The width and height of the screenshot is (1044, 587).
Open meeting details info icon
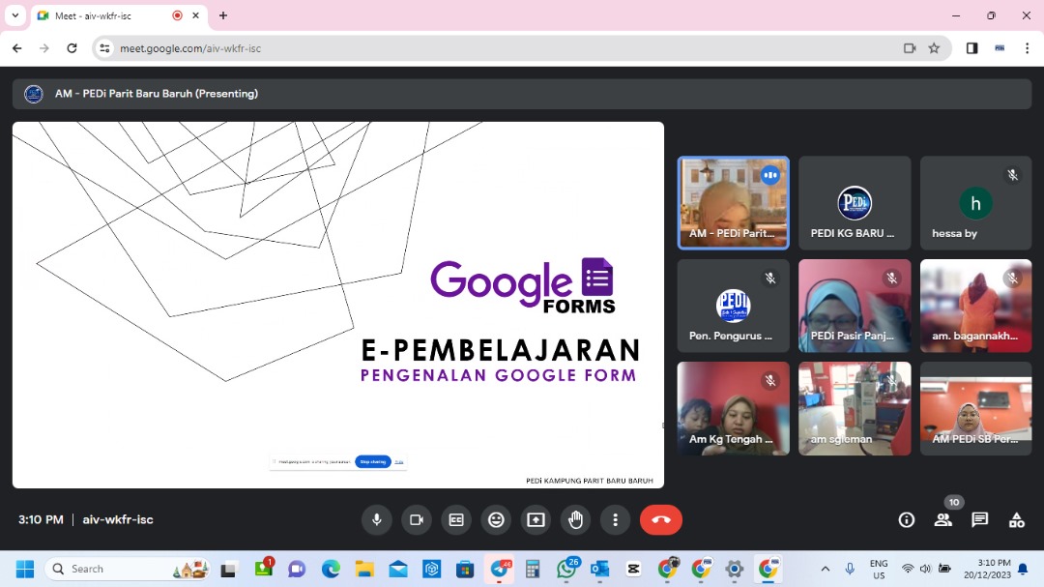(907, 520)
